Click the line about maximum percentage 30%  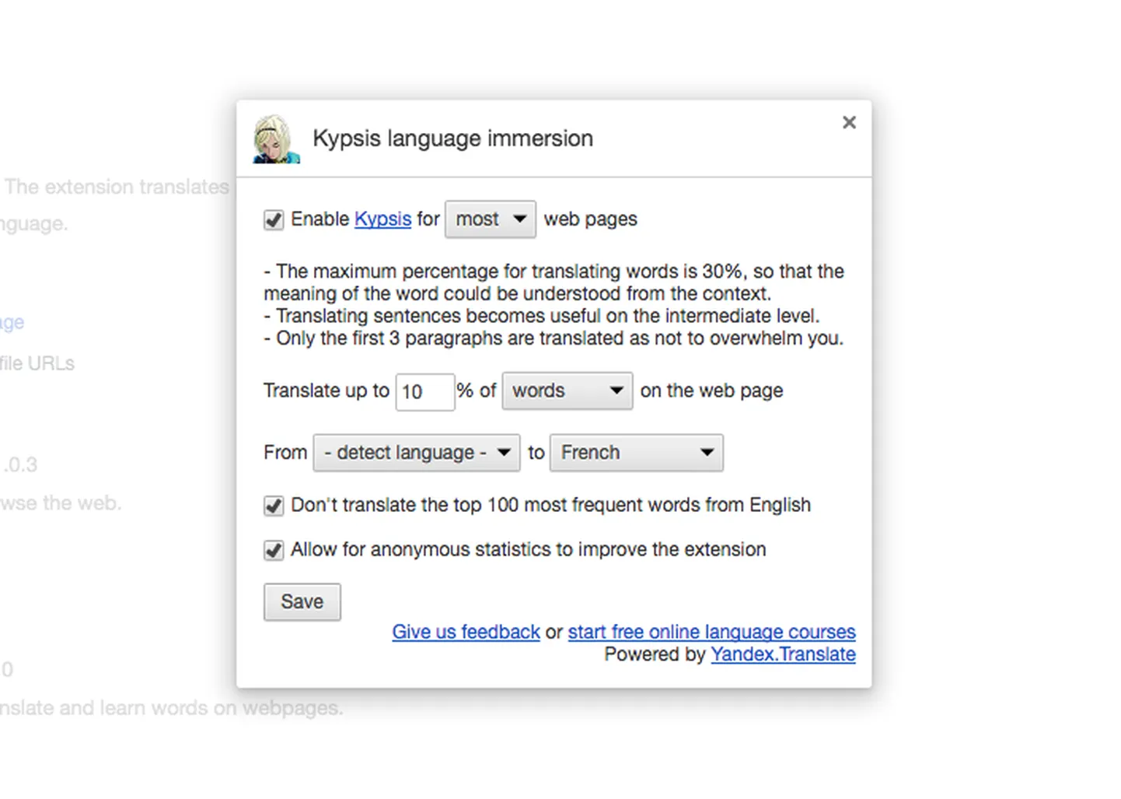tap(554, 282)
